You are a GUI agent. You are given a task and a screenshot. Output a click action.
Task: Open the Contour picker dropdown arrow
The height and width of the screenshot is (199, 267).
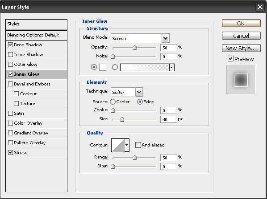(127, 145)
